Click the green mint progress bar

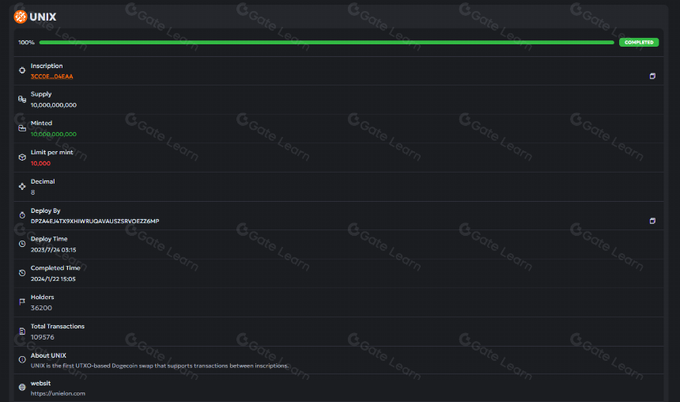click(327, 42)
